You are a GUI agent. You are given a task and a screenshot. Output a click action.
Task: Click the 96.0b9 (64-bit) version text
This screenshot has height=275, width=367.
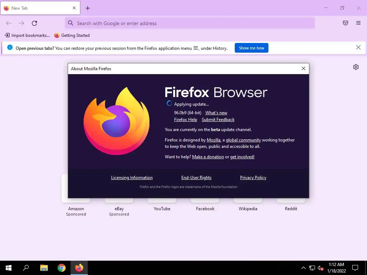[188, 113]
